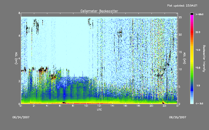Click the '20.0' colorbar label

(x=198, y=32)
